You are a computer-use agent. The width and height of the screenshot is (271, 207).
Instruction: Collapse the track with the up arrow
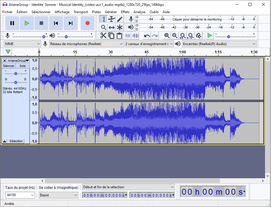[5, 141]
